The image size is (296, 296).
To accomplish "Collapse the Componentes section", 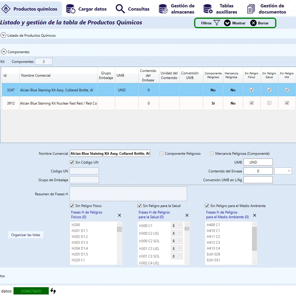I will (x=4, y=52).
